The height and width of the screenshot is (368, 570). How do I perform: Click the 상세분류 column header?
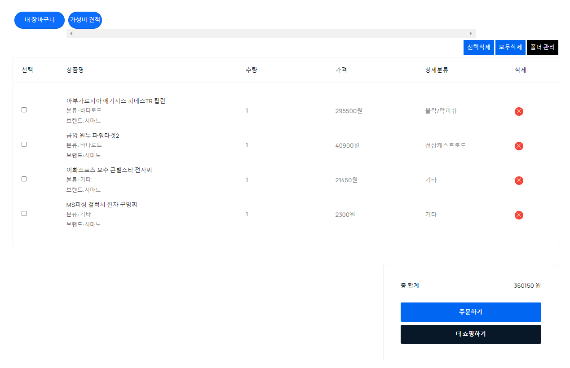coord(437,70)
